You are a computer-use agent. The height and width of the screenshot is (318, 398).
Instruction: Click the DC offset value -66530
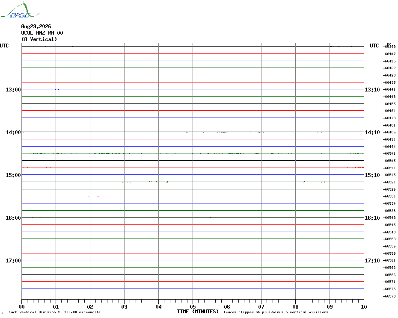pos(389,197)
